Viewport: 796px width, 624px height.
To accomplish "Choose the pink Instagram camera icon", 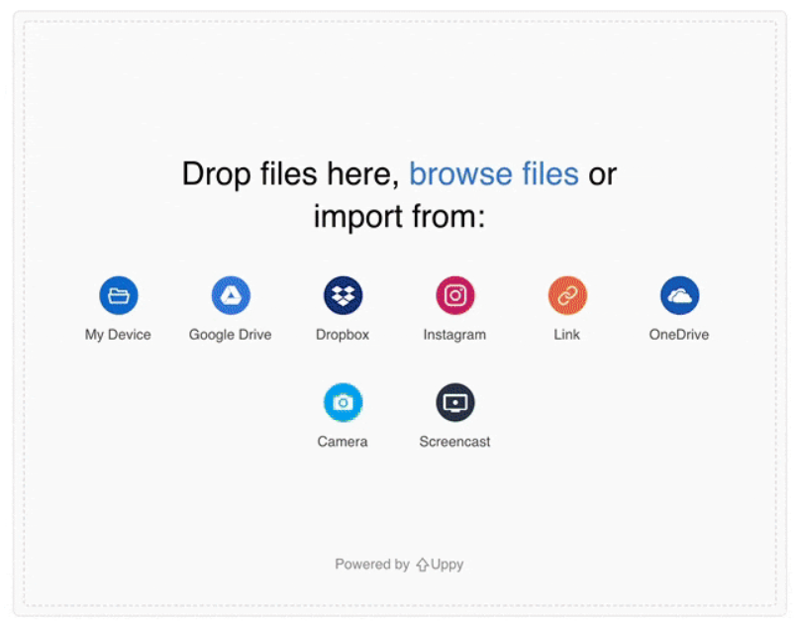I will (x=455, y=295).
